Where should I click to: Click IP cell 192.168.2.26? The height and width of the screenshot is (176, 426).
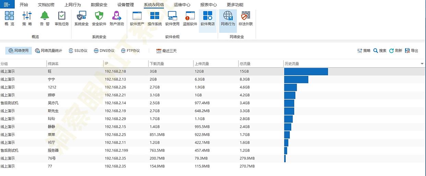(116, 87)
